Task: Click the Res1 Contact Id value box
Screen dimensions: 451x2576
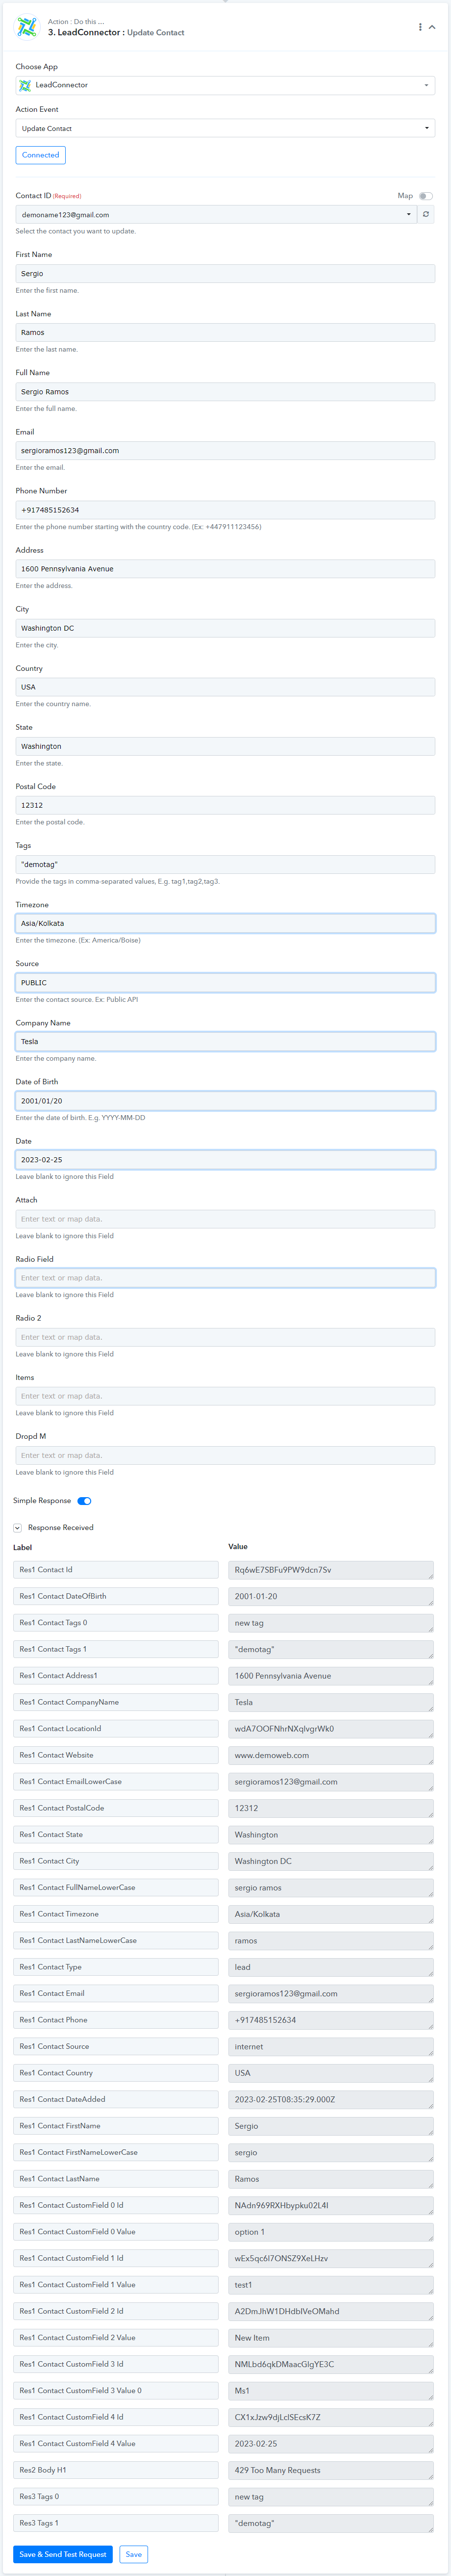Action: tap(331, 1570)
